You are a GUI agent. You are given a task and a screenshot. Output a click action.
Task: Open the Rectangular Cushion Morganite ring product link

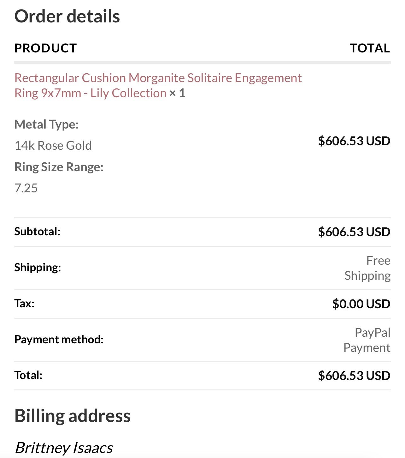pyautogui.click(x=158, y=86)
